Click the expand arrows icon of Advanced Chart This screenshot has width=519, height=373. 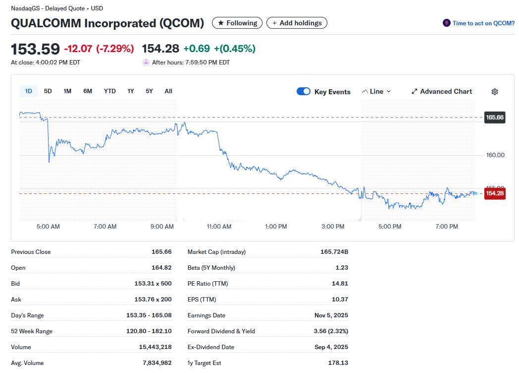(414, 91)
